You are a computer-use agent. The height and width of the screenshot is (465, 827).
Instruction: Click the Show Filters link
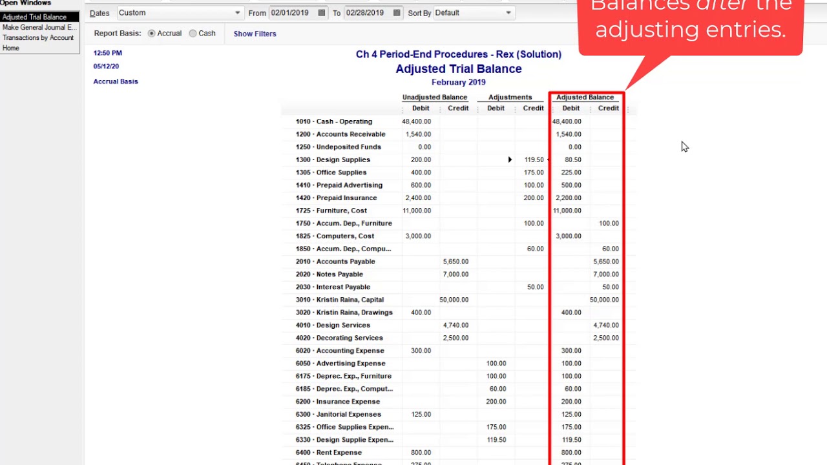point(255,34)
